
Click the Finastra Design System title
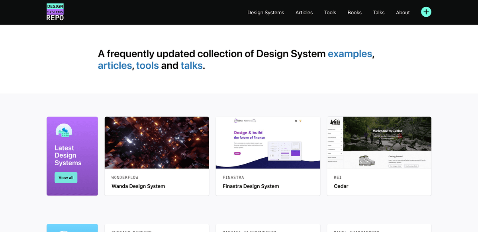pos(251,186)
